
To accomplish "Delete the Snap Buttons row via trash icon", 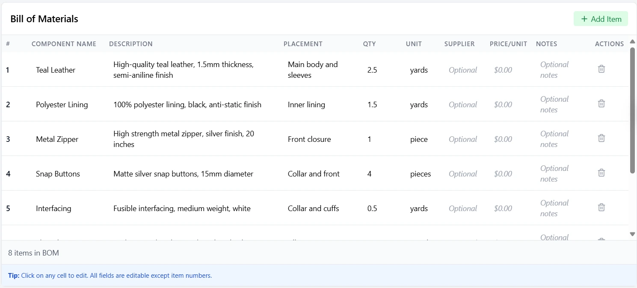I will [x=601, y=173].
